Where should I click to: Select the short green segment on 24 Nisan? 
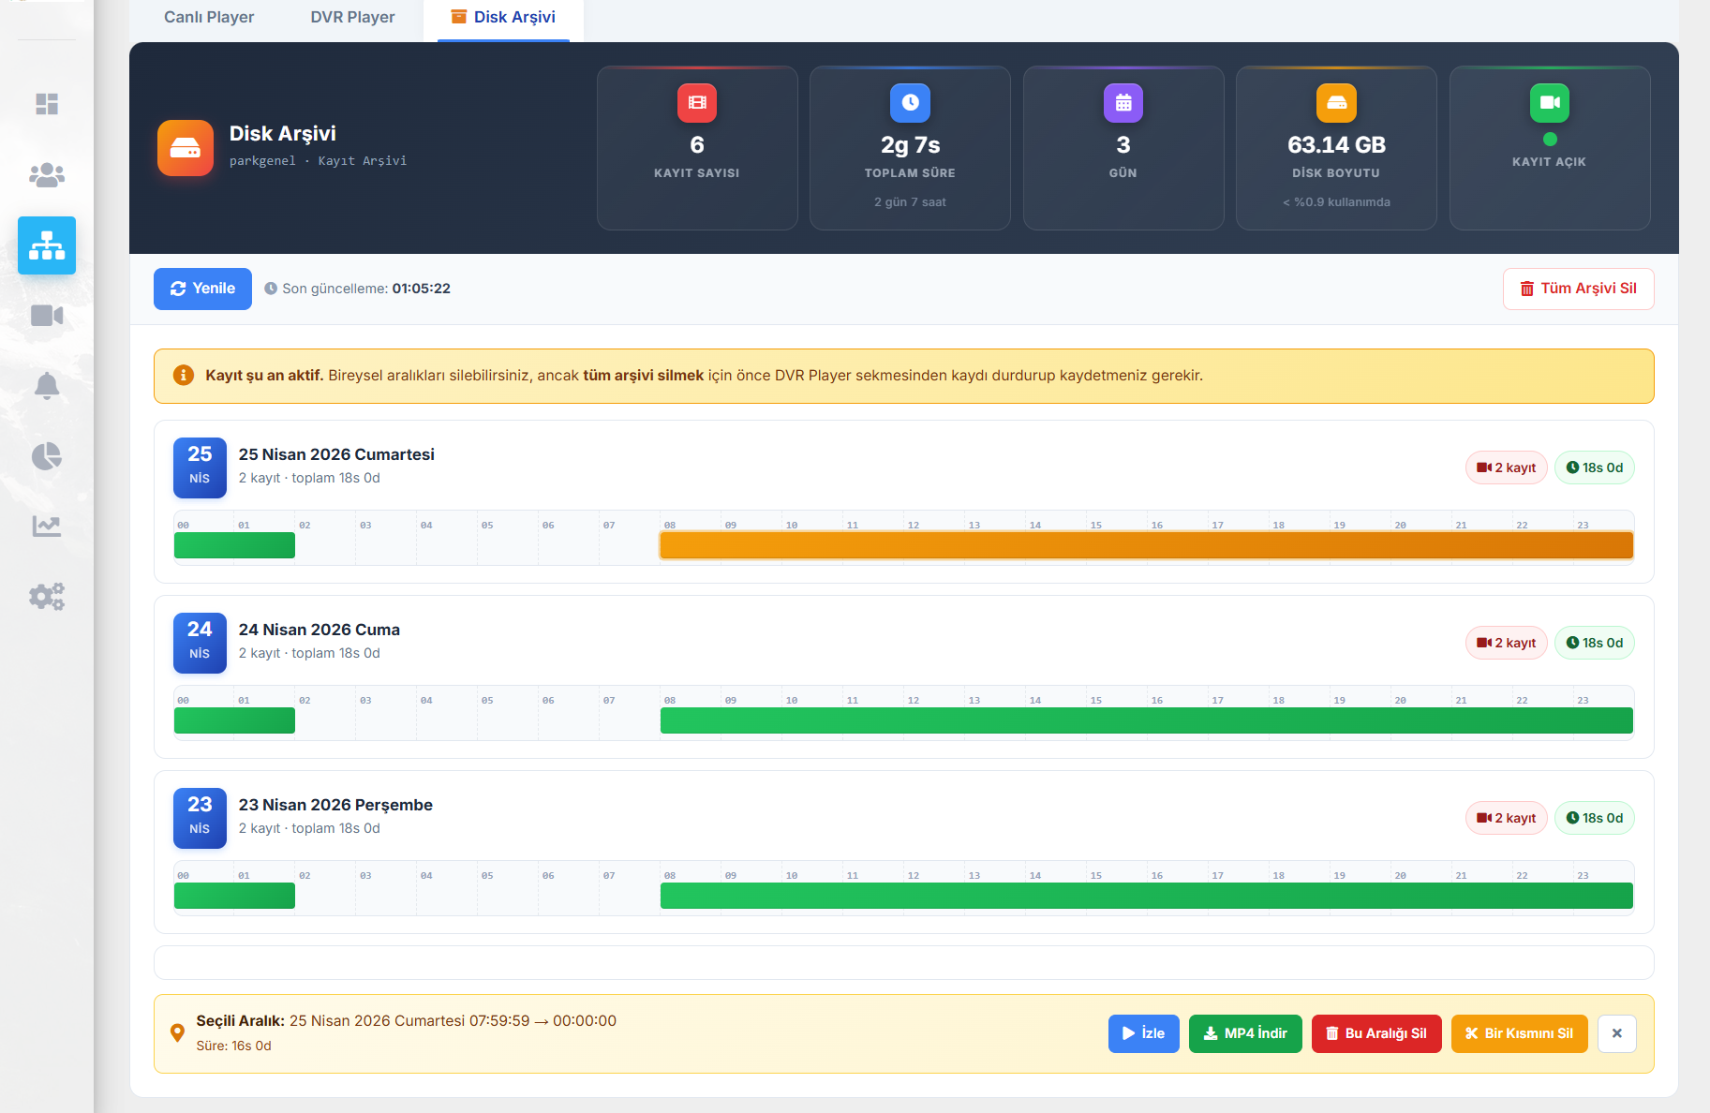click(x=234, y=720)
